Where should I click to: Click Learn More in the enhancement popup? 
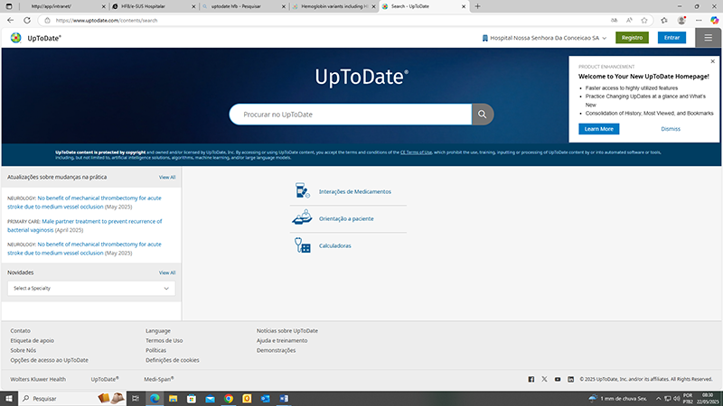[x=598, y=129]
